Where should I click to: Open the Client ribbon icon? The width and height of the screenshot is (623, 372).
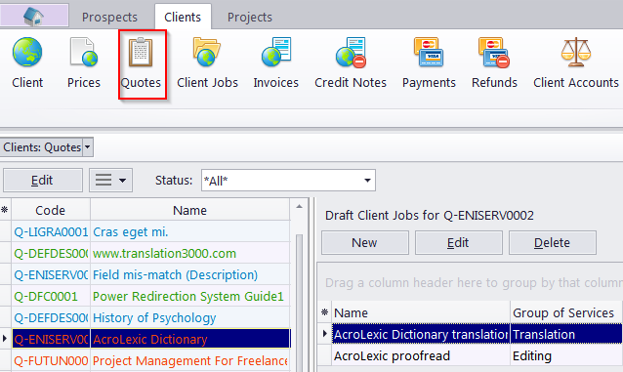(x=27, y=62)
